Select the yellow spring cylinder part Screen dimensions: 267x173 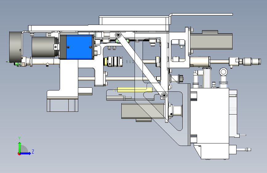[135, 90]
